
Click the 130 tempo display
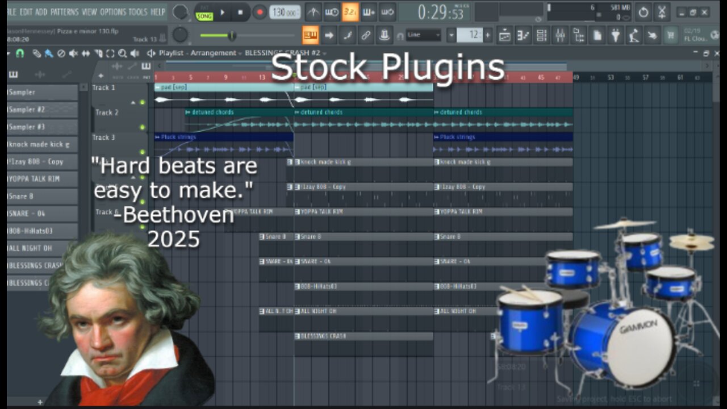[x=285, y=12]
